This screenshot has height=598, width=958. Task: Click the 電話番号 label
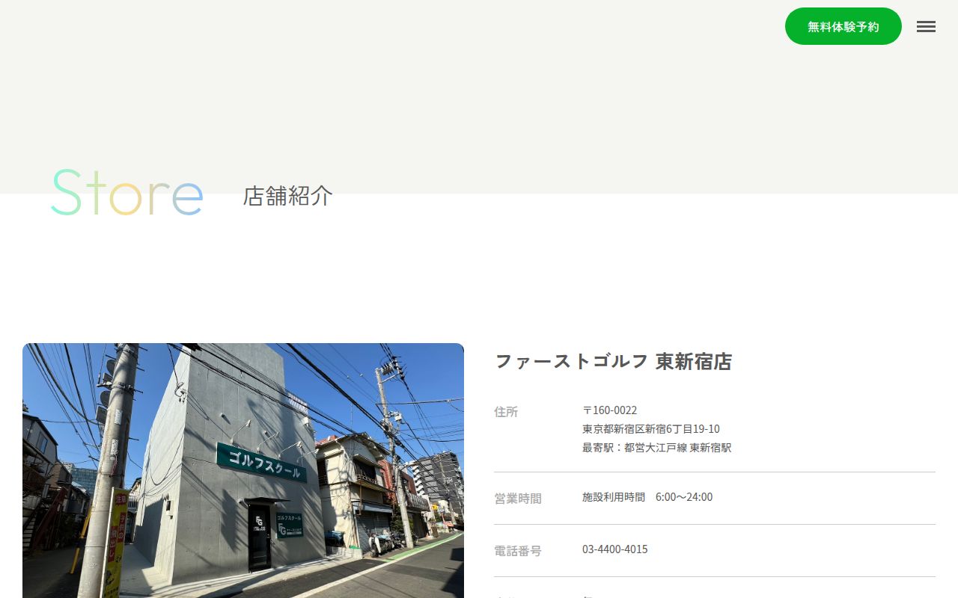click(518, 551)
